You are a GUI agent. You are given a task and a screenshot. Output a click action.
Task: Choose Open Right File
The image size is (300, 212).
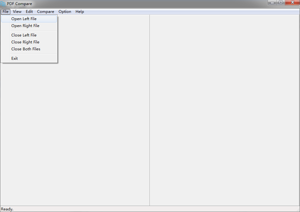click(29, 25)
